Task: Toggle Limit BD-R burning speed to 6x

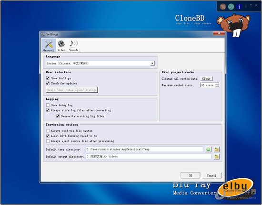Action: [48, 136]
